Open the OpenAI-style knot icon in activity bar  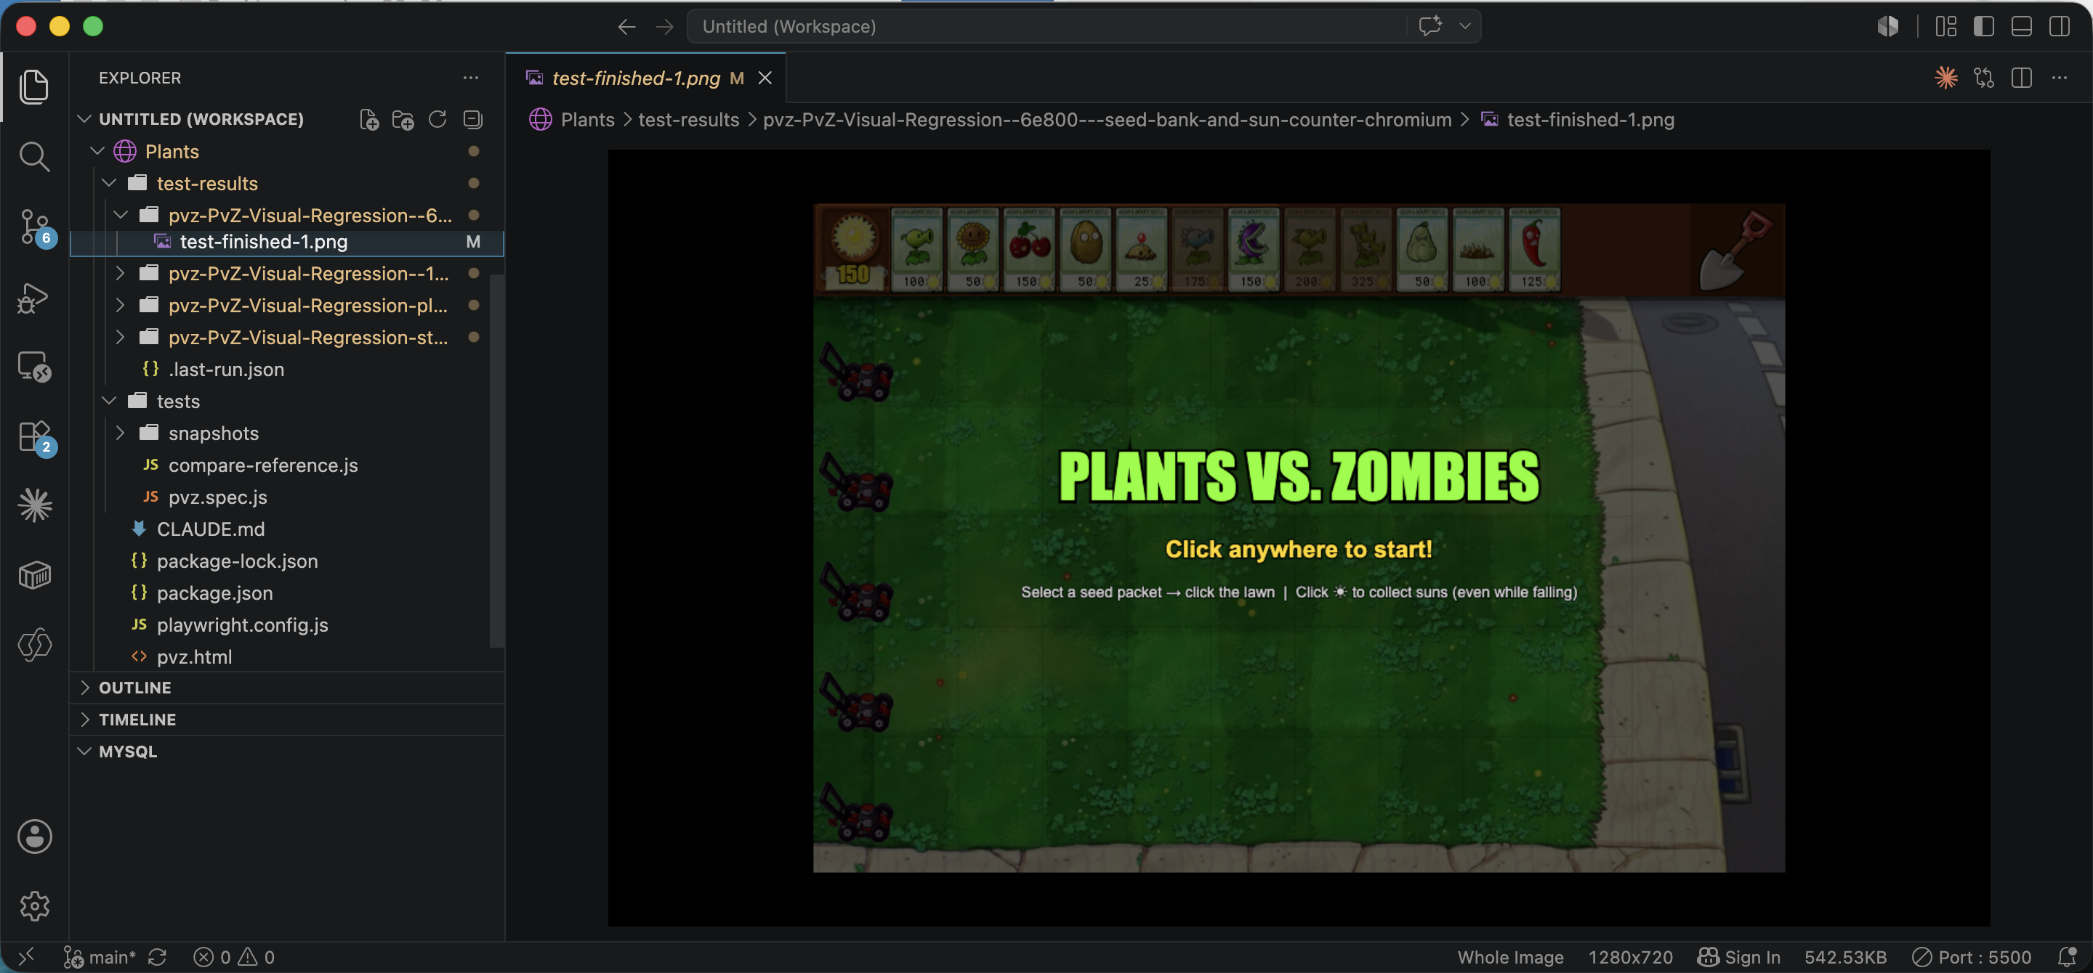34,645
